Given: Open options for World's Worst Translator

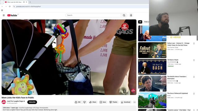Looking at the screenshot, I should point(194,77).
